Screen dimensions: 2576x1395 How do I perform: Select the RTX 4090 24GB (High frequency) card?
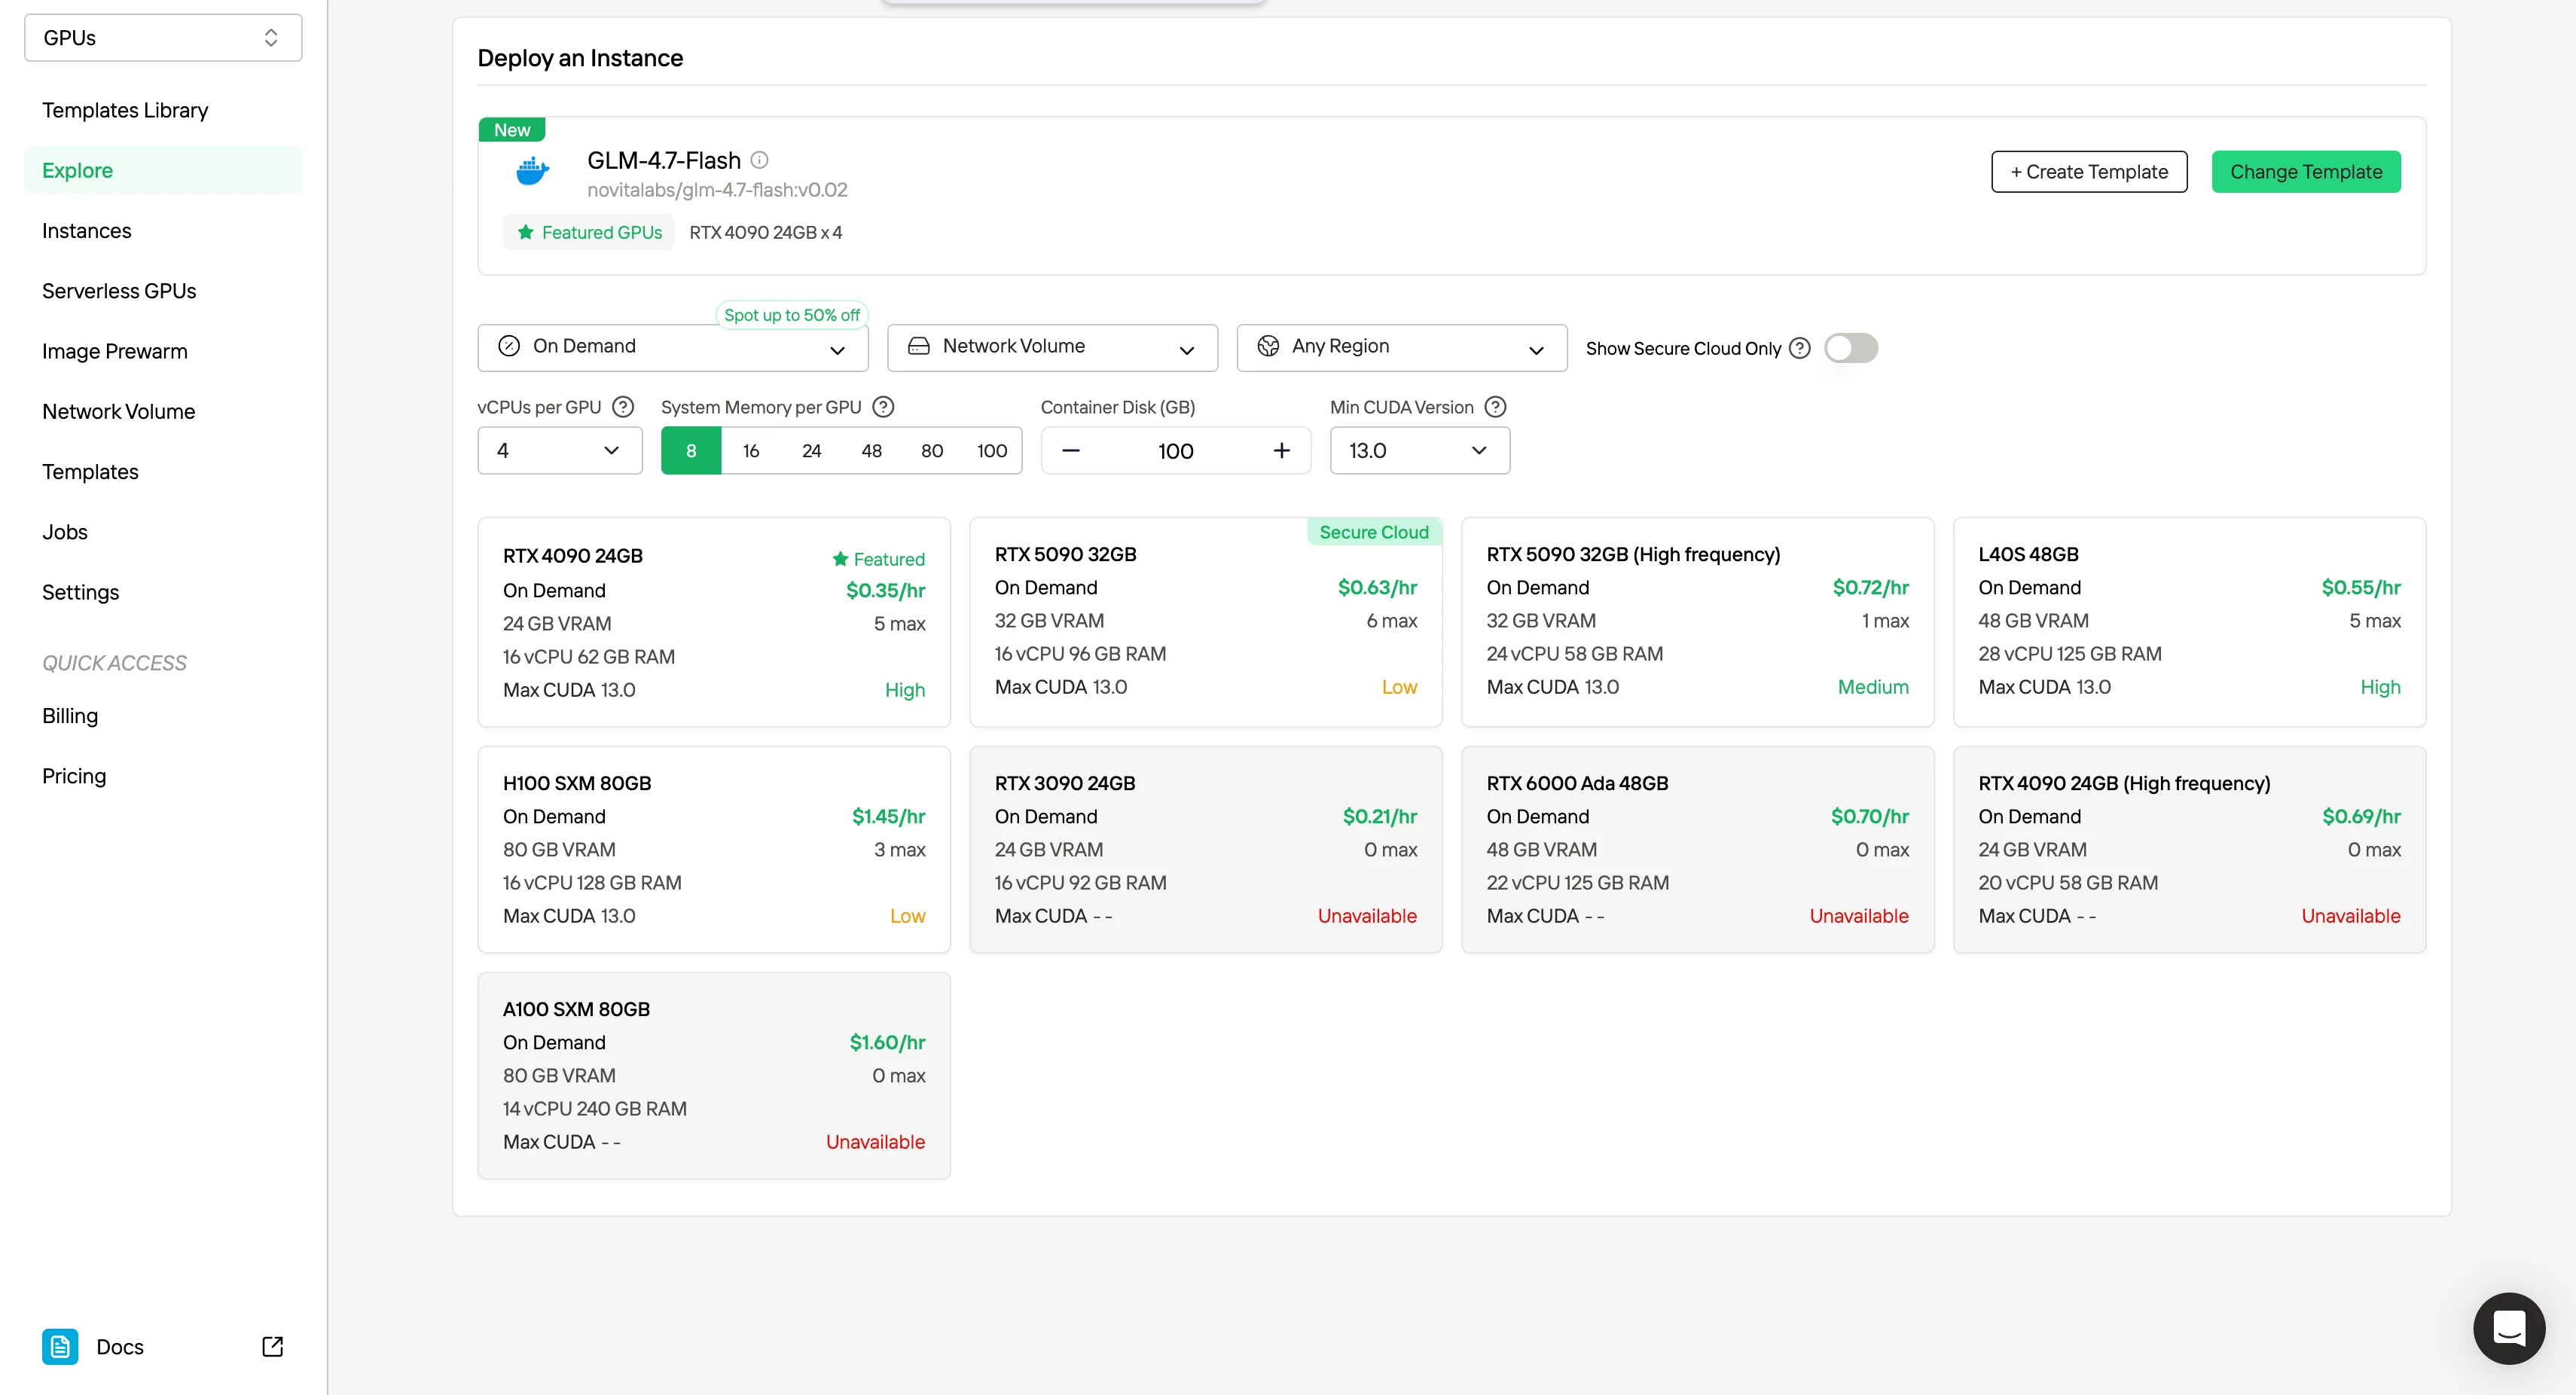(2189, 849)
